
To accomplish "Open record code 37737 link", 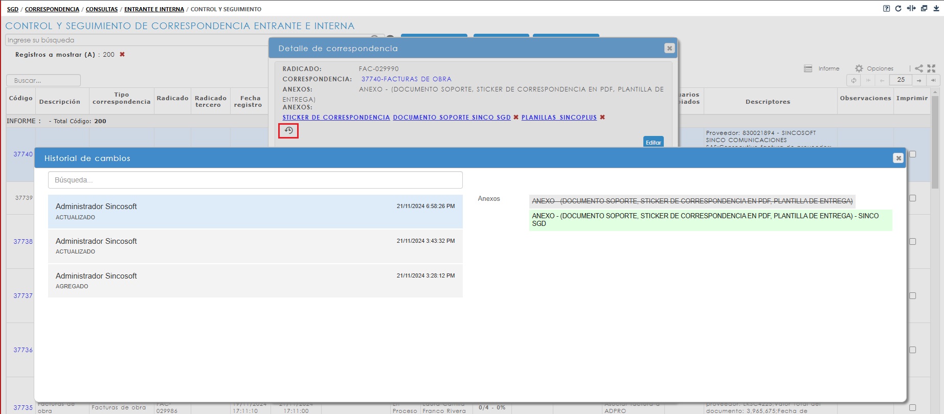I will pyautogui.click(x=23, y=295).
